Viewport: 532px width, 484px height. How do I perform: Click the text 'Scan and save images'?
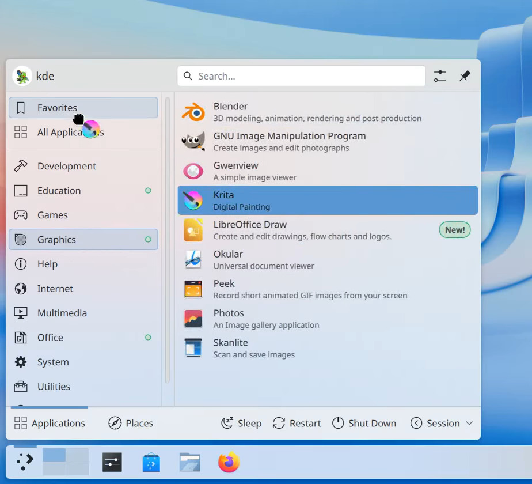(x=254, y=354)
